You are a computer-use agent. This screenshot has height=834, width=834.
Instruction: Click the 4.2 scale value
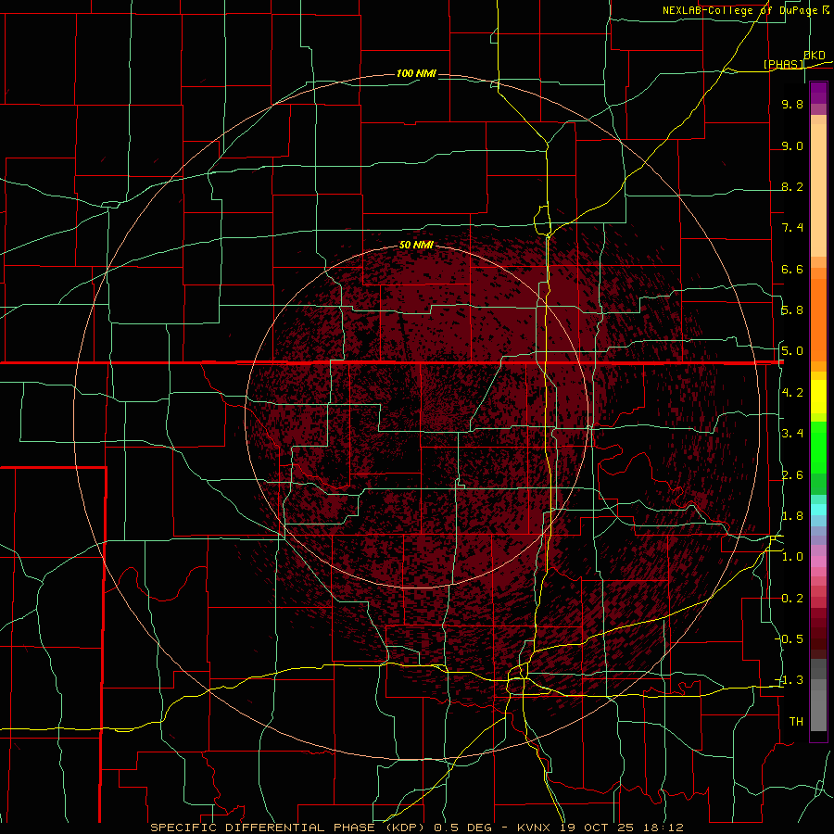coord(792,393)
